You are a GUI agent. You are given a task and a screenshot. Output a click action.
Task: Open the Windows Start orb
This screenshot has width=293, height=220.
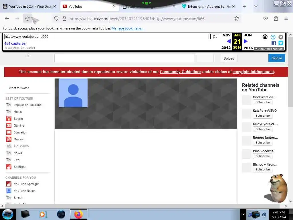[x=8, y=214]
